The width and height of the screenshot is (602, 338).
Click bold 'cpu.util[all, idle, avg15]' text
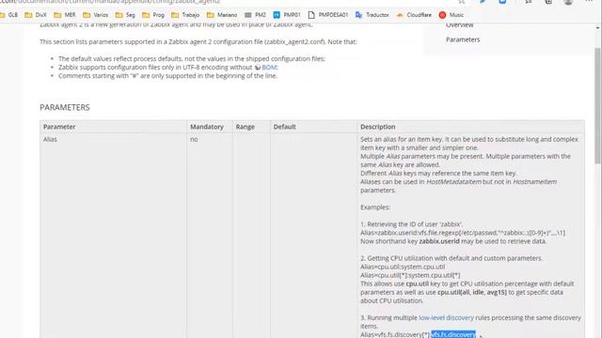click(472, 292)
